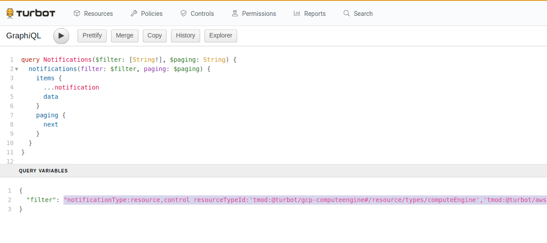
Task: Click the "filter" key in query variables
Action: pyautogui.click(x=41, y=200)
